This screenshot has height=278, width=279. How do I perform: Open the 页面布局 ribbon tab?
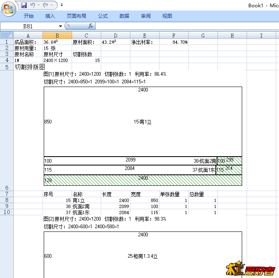tap(77, 16)
